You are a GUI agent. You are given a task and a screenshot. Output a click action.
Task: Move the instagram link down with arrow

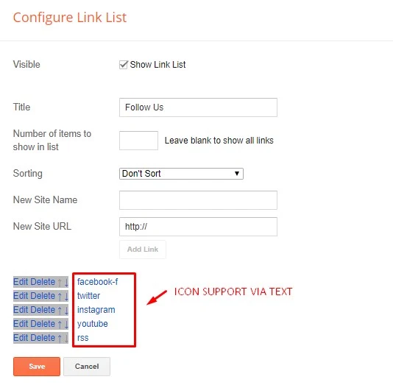[x=66, y=311]
